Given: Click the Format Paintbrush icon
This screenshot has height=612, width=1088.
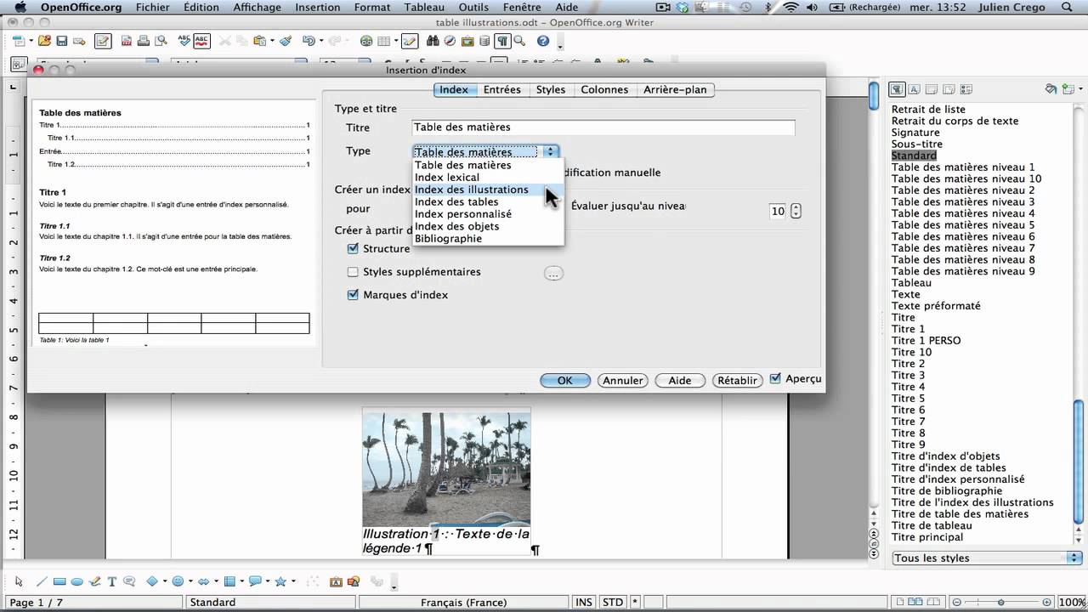Looking at the screenshot, I should (286, 40).
